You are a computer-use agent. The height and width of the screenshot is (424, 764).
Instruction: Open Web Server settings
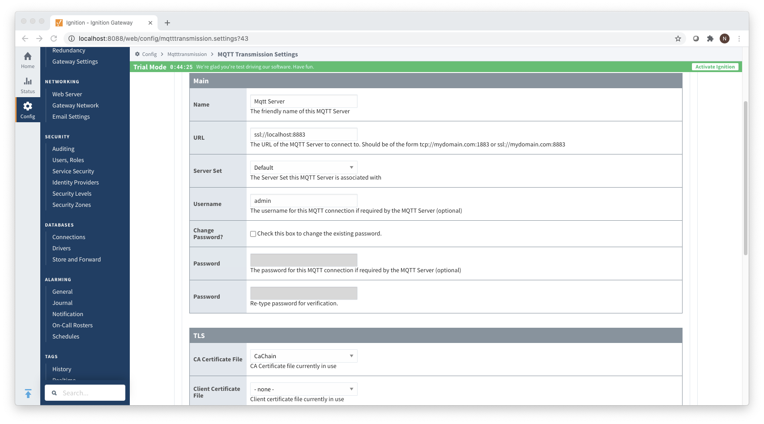click(x=67, y=94)
